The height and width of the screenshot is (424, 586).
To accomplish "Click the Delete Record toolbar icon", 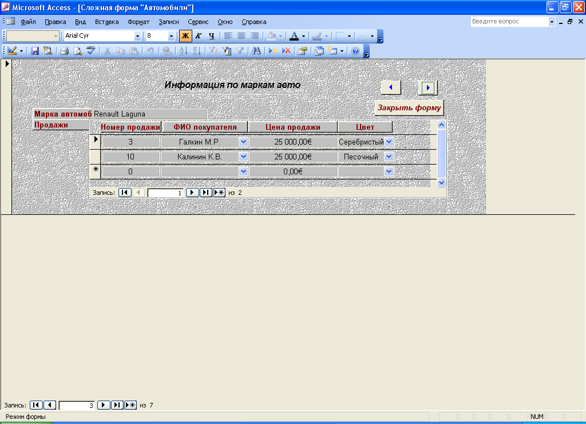I will [x=286, y=51].
